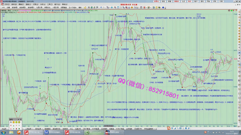
Task: Close the 符号 symbol palette
Action: pyautogui.click(x=21, y=119)
